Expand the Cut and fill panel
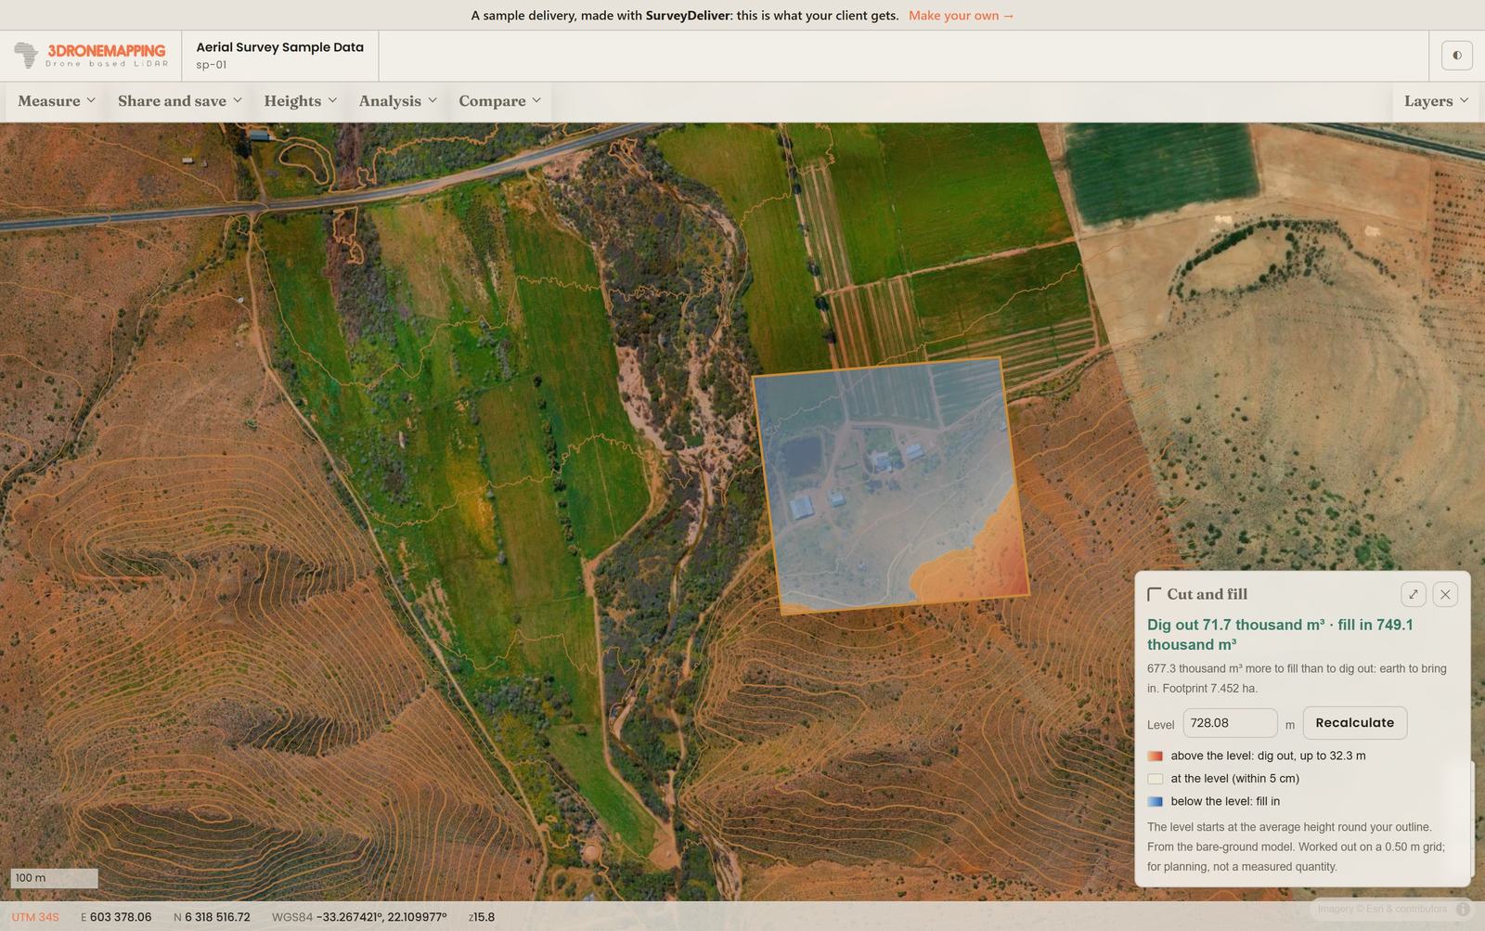Viewport: 1485px width, 931px height. pyautogui.click(x=1413, y=594)
